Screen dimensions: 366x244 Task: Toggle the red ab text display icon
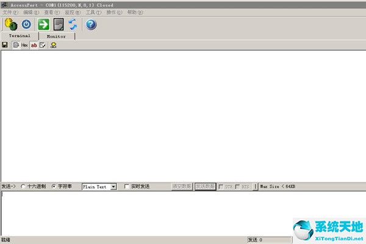34,45
